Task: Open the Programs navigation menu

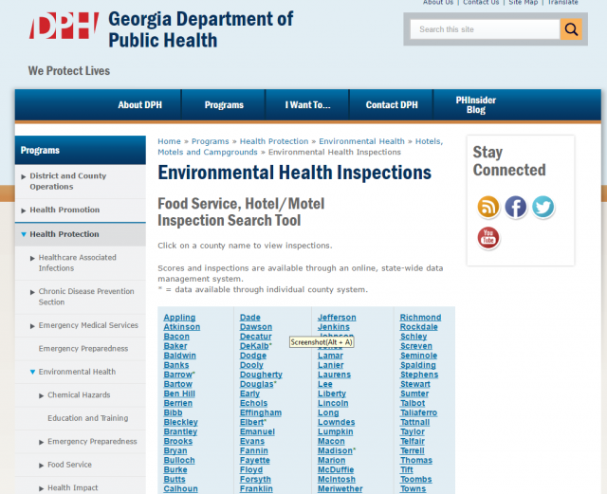Action: point(224,105)
